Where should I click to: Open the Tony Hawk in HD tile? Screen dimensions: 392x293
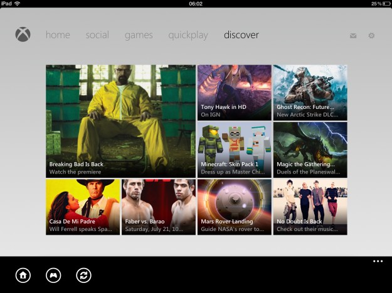click(234, 93)
